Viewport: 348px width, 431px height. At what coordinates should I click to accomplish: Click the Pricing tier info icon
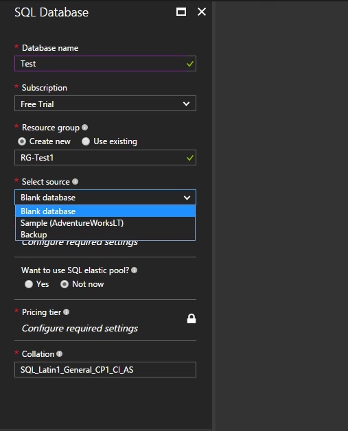click(x=67, y=312)
